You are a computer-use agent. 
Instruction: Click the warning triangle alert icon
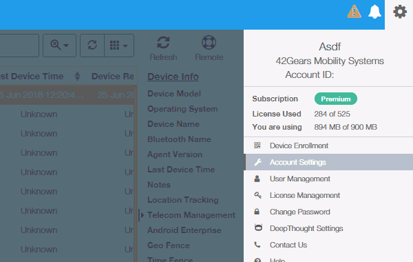(x=354, y=12)
